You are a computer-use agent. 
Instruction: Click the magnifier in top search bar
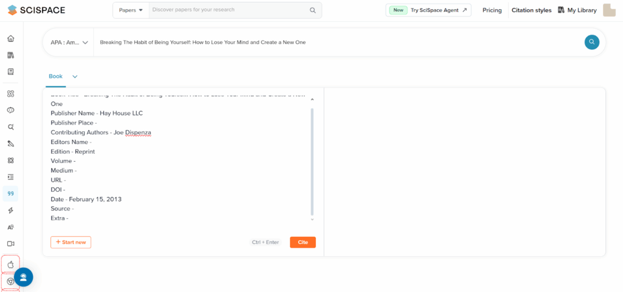[313, 10]
